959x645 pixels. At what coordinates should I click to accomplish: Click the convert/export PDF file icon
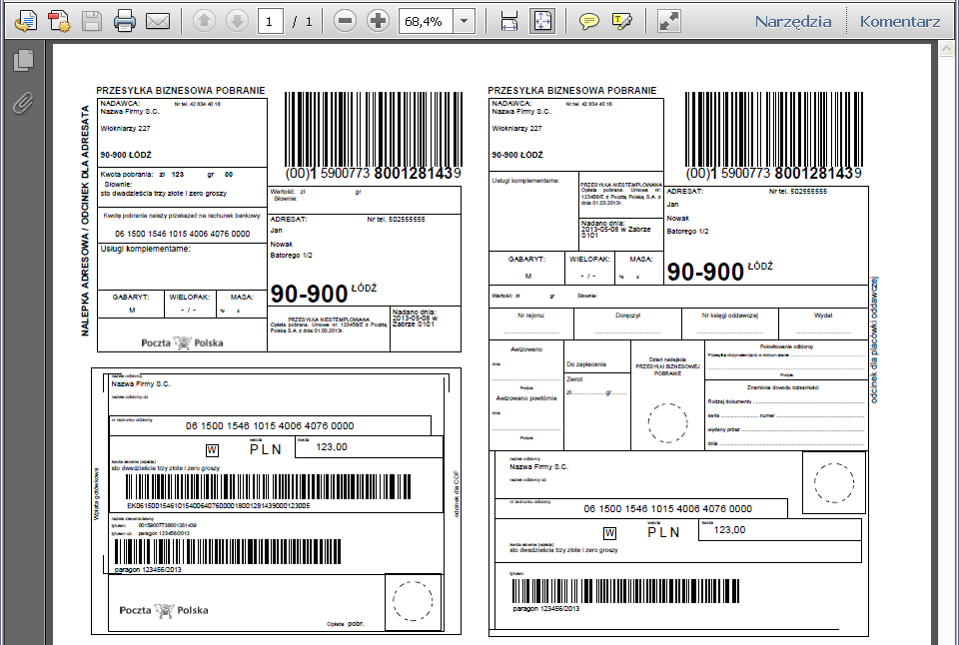pos(25,21)
